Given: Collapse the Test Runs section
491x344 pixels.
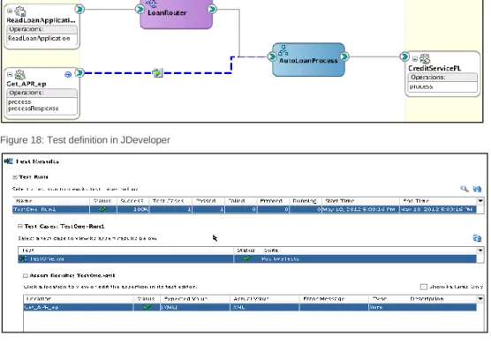Looking at the screenshot, I should [14, 177].
